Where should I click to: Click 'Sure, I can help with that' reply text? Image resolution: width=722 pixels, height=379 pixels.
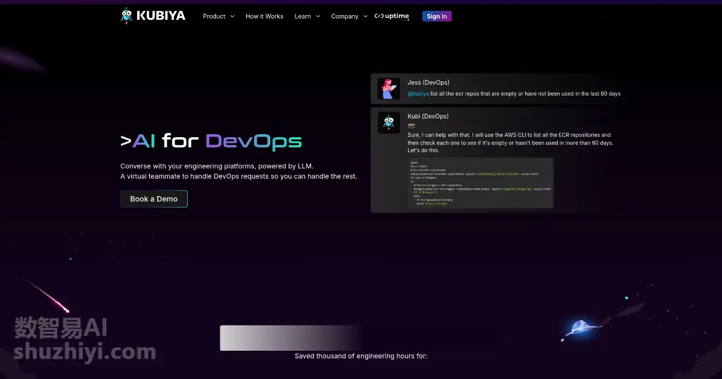coord(510,143)
